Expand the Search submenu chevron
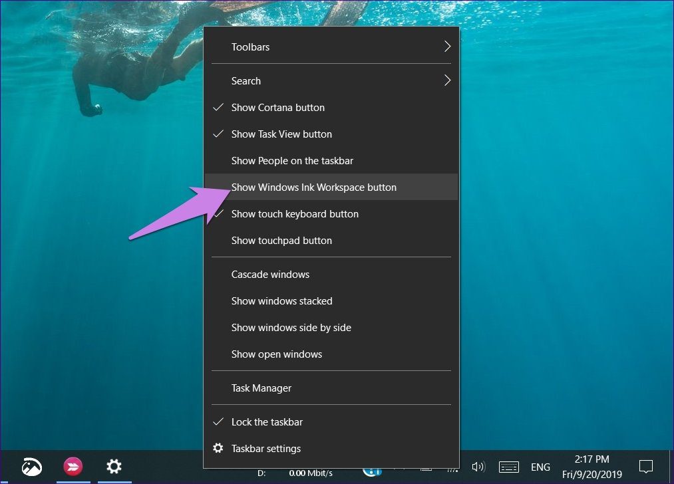Viewport: 674px width, 484px height. coord(447,80)
